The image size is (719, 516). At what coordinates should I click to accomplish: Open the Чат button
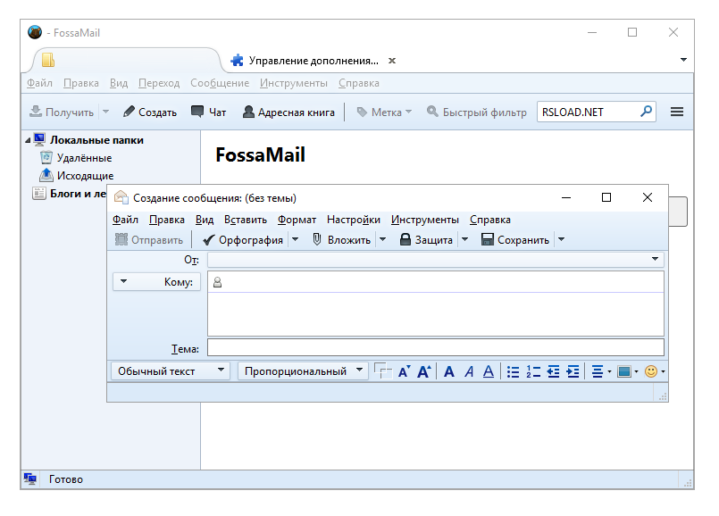209,112
